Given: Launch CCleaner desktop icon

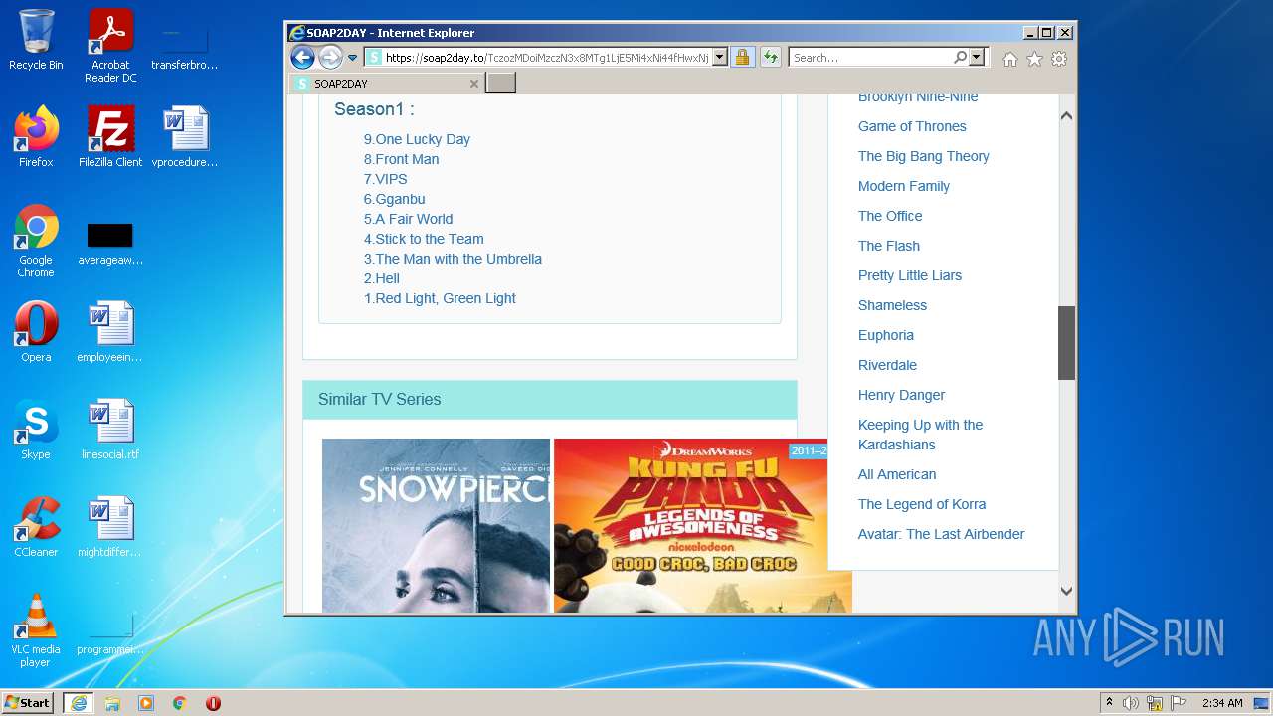Looking at the screenshot, I should pyautogui.click(x=36, y=527).
